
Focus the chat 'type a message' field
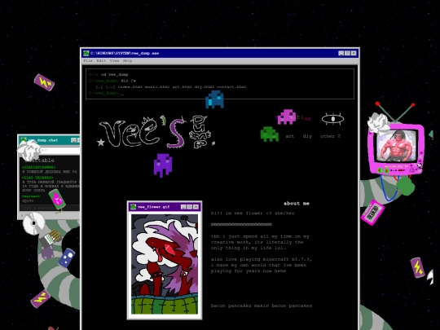(x=50, y=208)
